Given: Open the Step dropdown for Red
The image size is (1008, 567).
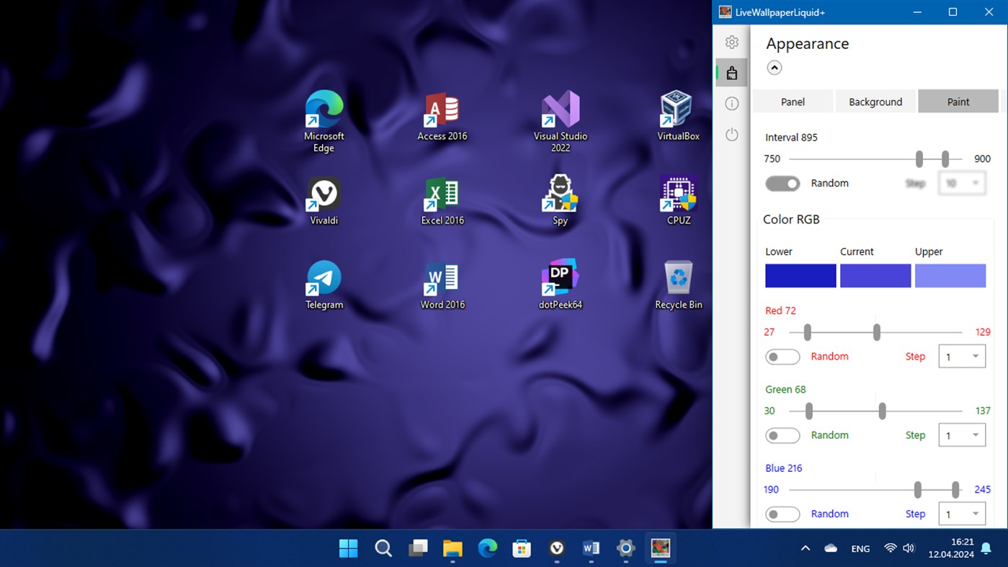Looking at the screenshot, I should click(x=962, y=356).
